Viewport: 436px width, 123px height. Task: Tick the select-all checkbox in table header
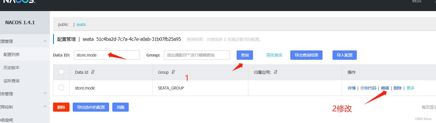pyautogui.click(x=61, y=72)
